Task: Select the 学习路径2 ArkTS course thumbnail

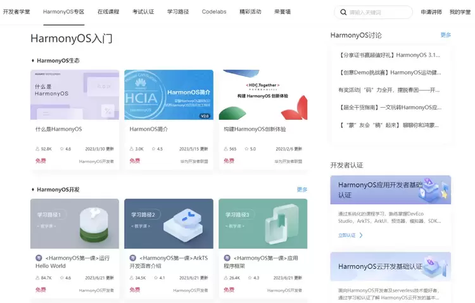Action: point(168,224)
